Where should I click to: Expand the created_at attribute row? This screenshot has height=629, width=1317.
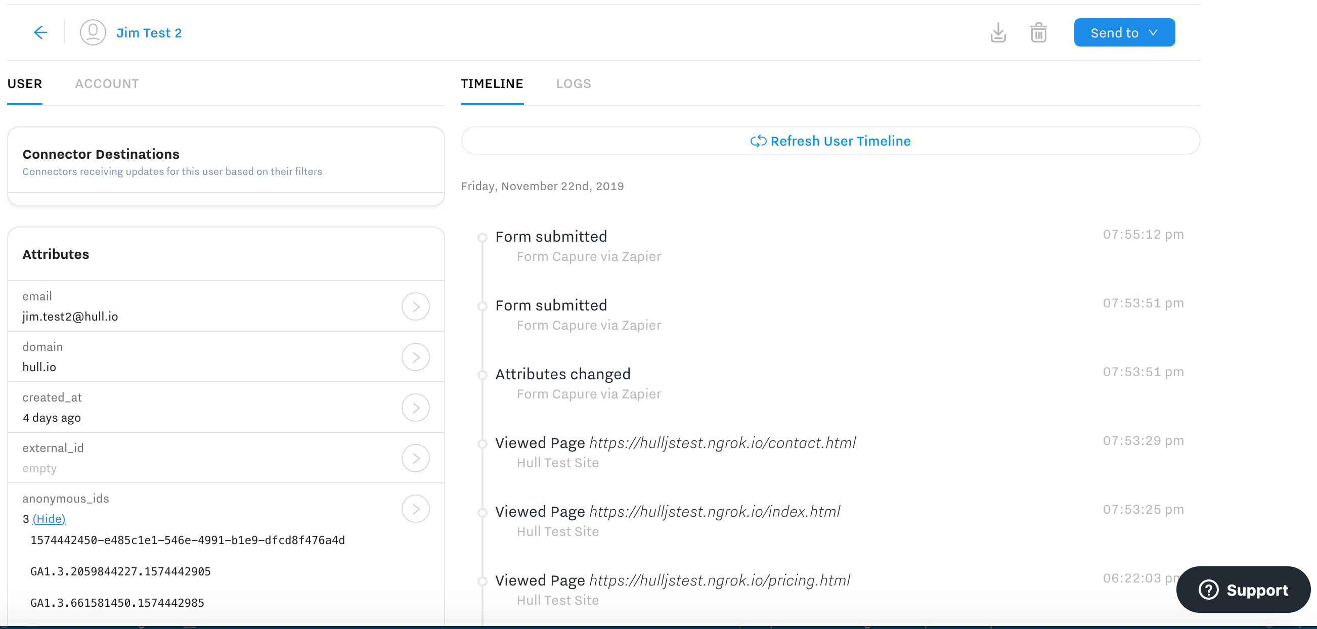pos(416,408)
